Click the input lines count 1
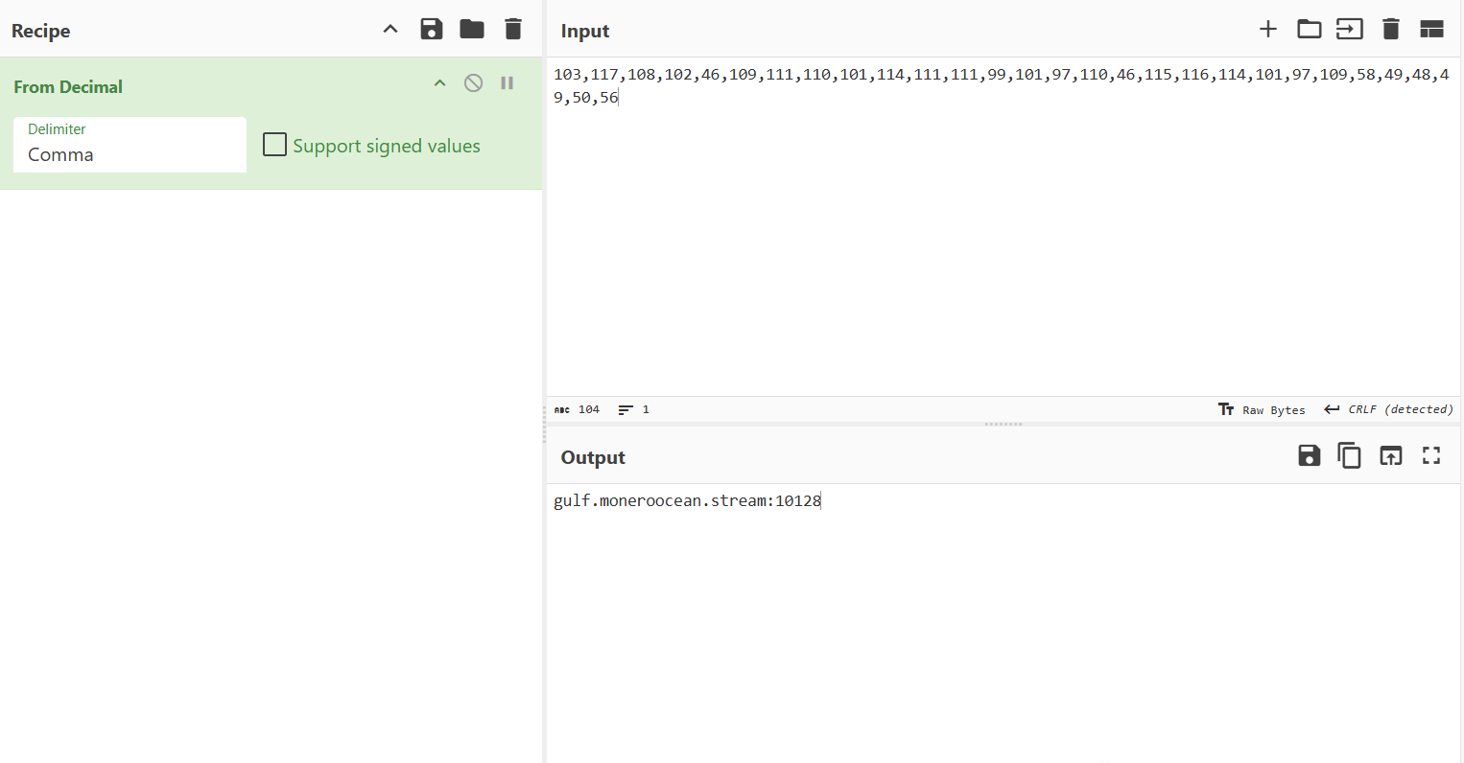Viewport: 1464px width, 763px height. tap(634, 409)
